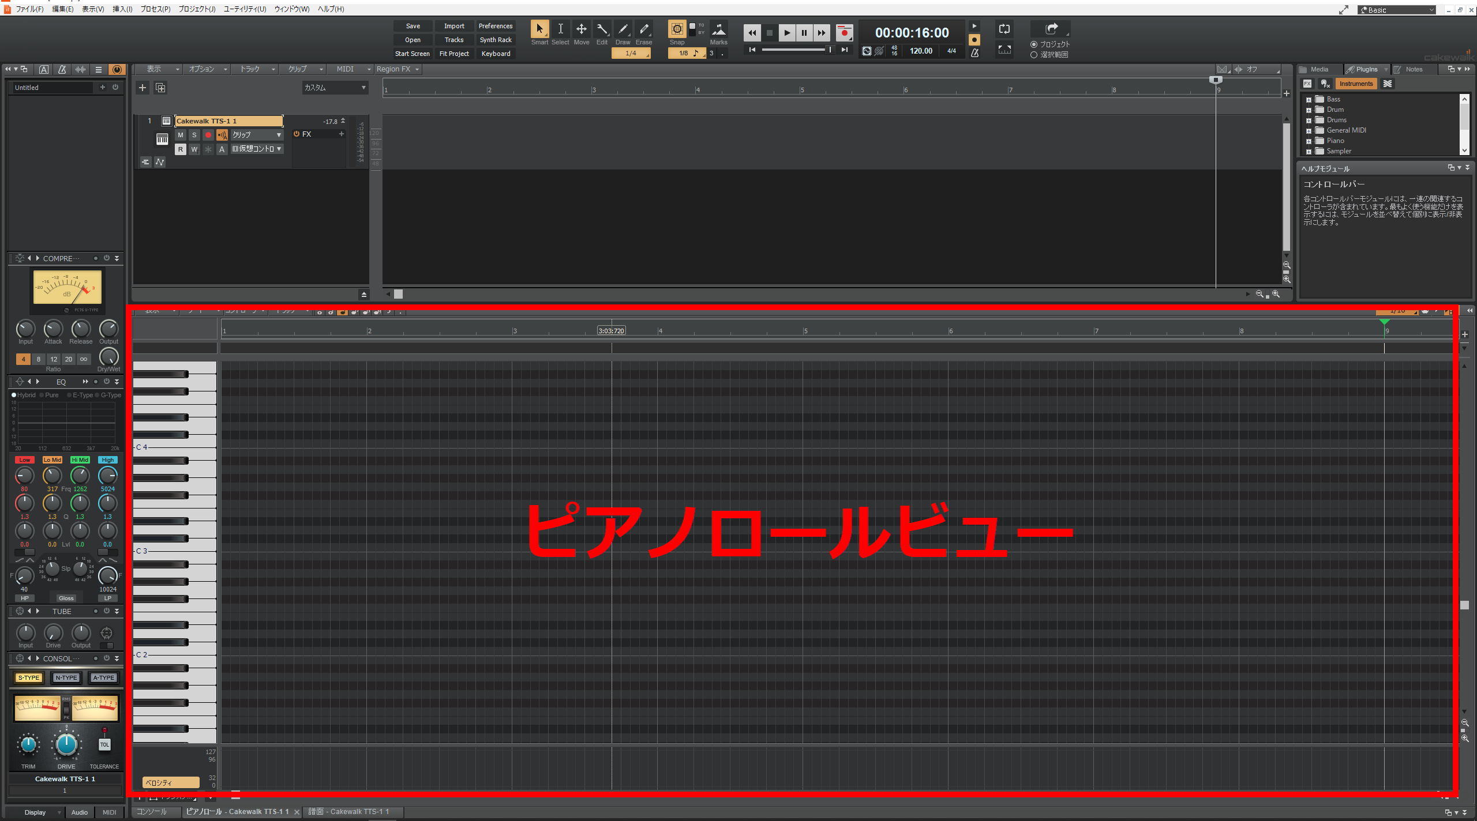Select the Erase tool in toolbar

[x=644, y=31]
